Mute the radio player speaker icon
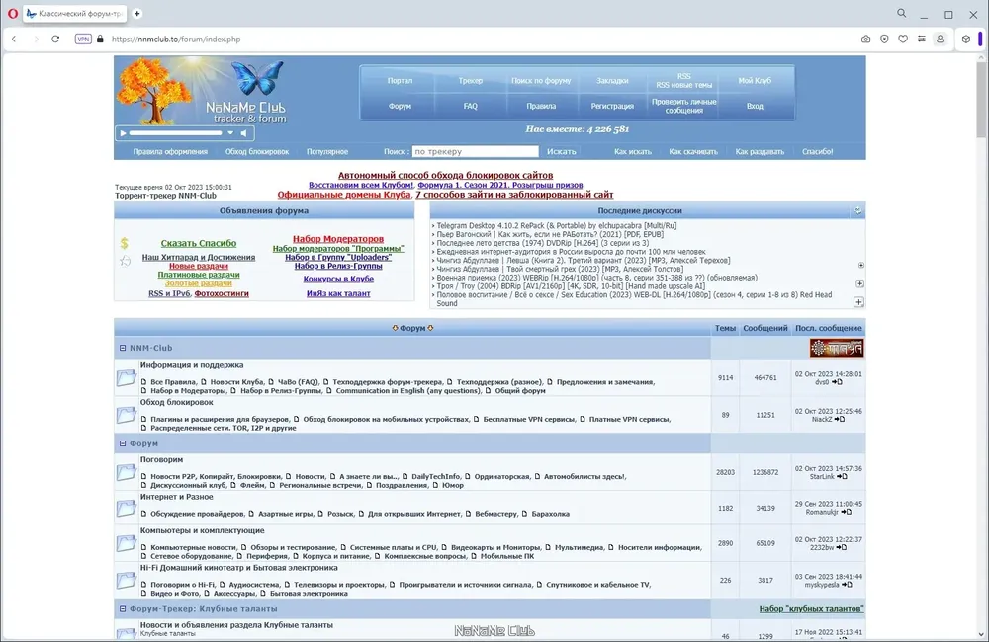This screenshot has height=642, width=989. click(x=244, y=133)
